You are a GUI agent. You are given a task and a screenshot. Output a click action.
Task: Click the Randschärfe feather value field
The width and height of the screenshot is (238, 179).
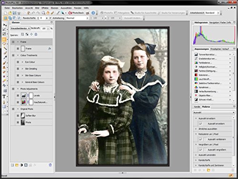coord(42,18)
